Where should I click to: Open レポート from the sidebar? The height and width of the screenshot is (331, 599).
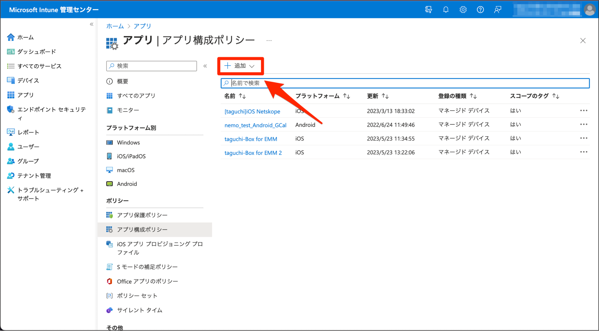click(x=27, y=132)
